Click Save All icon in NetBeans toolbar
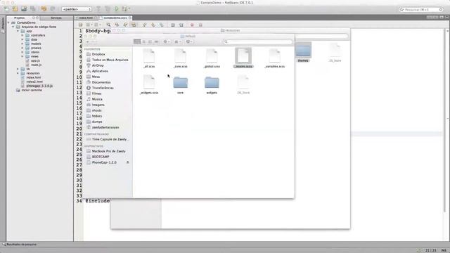Screen dimensions: 450x253 click(33, 9)
